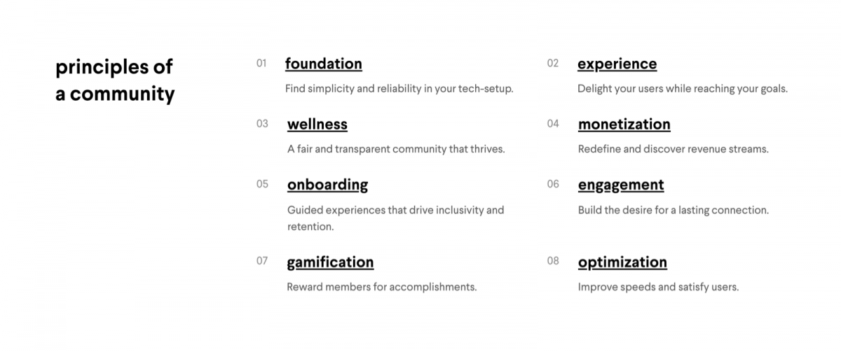
Task: Click number 06 beside engagement
Action: click(x=553, y=185)
